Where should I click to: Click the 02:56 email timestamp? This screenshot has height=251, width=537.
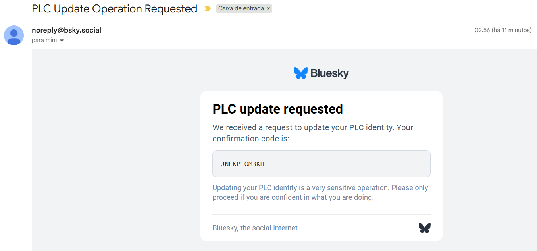point(482,30)
